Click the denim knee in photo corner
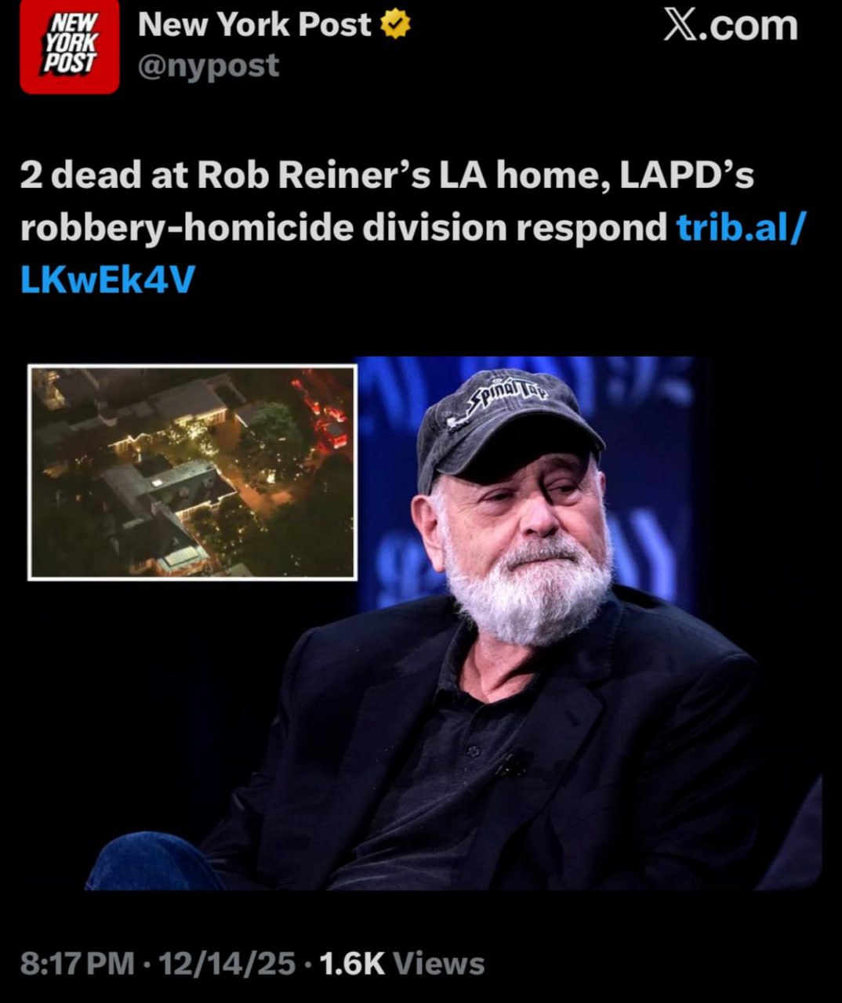The image size is (842, 1003). [x=149, y=860]
